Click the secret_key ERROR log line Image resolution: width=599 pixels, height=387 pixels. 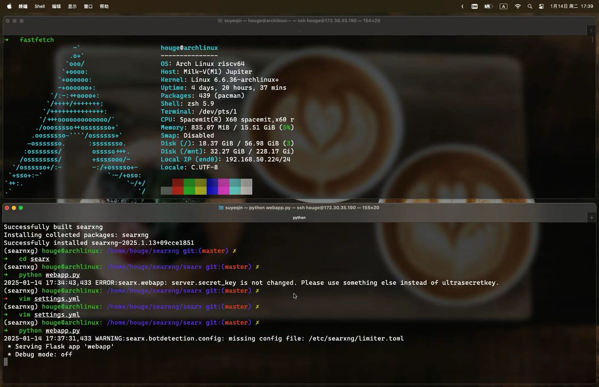[x=251, y=283]
